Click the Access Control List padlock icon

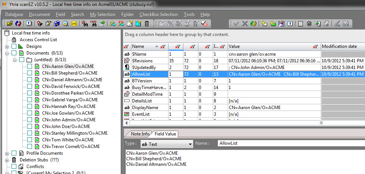click(14, 40)
